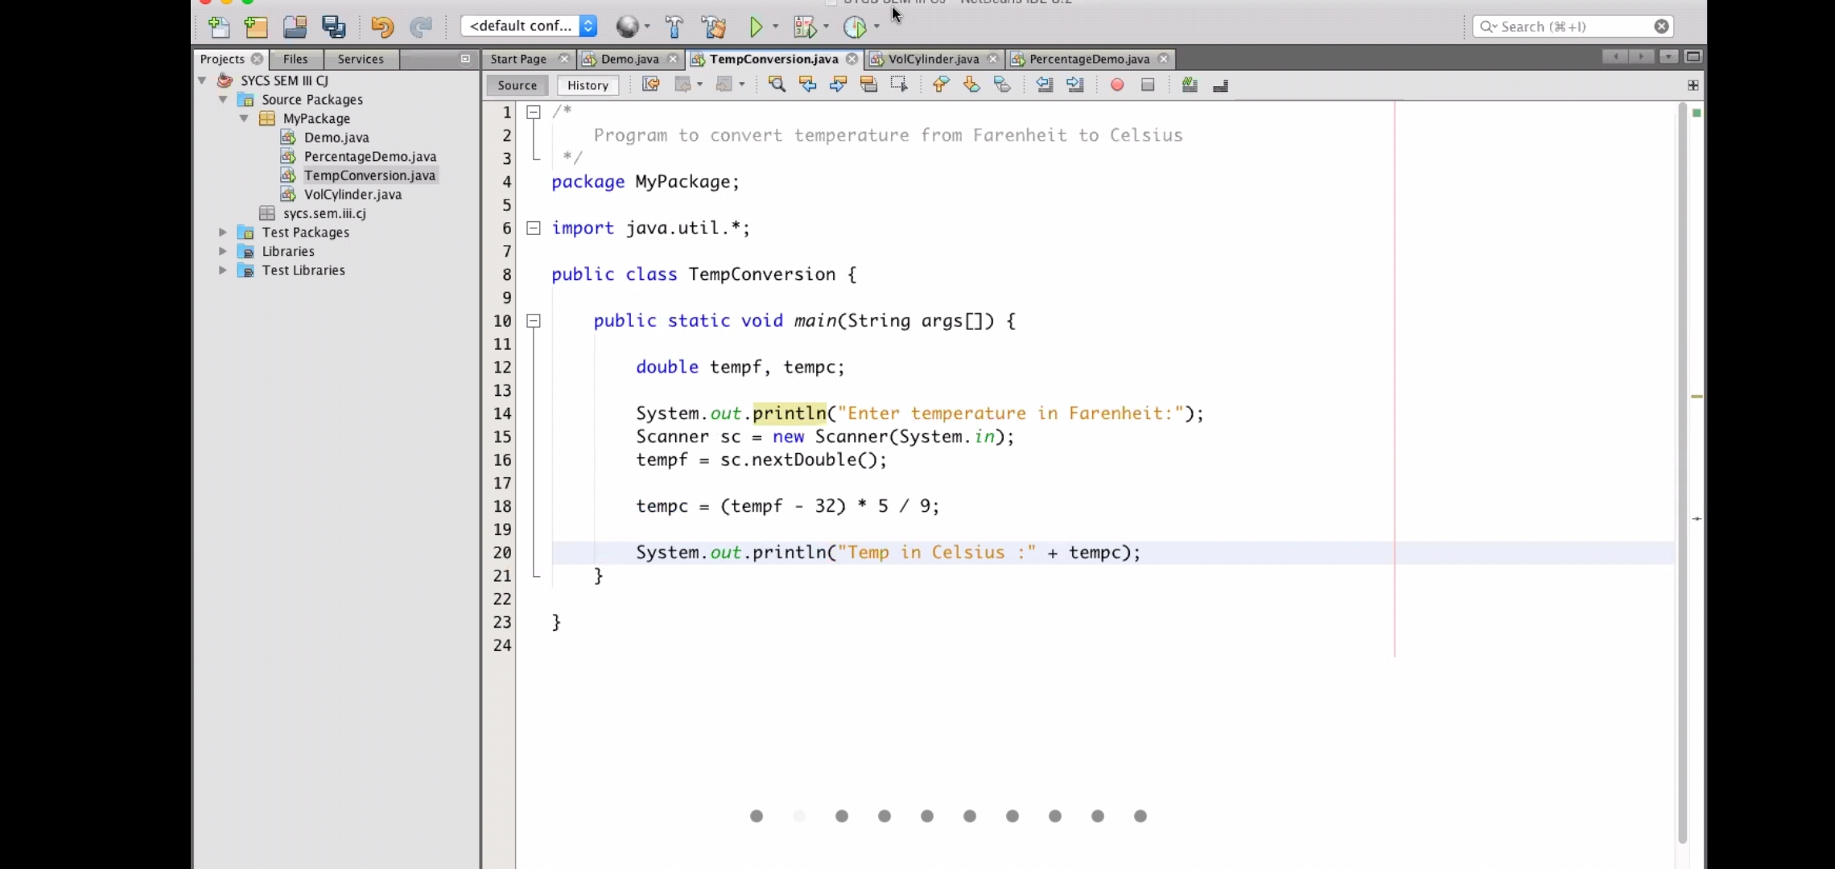Screen dimensions: 1835x869
Task: Click the Undo arrow icon
Action: pos(381,27)
